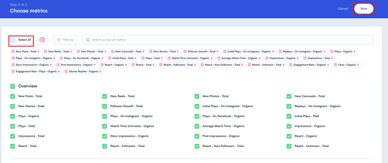The image size is (388, 163).
Task: Uncheck the Overview section checkbox
Action: (12, 86)
